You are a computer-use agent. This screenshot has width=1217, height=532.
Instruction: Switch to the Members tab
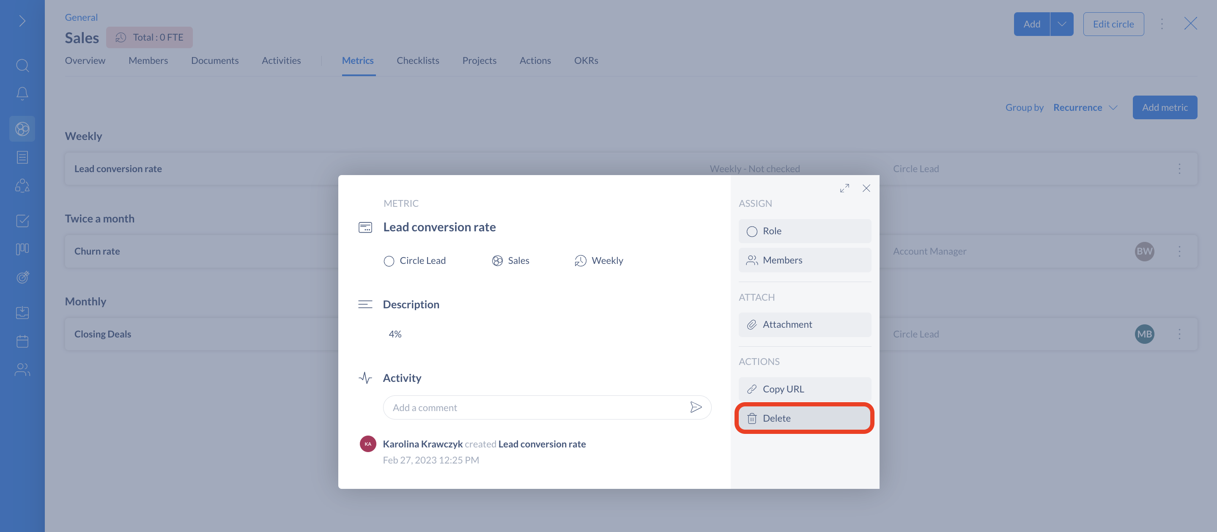(148, 60)
